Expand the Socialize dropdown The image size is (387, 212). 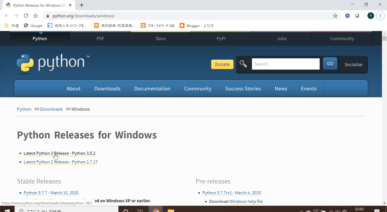point(353,64)
